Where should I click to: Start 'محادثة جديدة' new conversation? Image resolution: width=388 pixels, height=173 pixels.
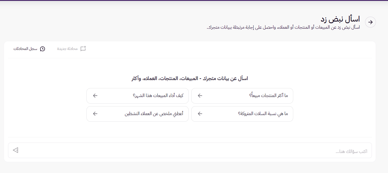pyautogui.click(x=72, y=49)
